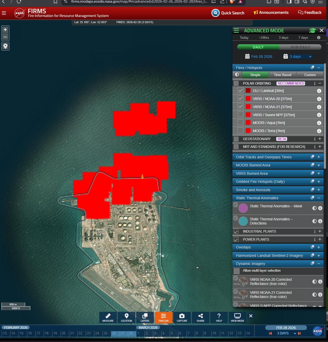Check the Geostationary group checkbox
This screenshot has width=328, height=342.
click(236, 139)
